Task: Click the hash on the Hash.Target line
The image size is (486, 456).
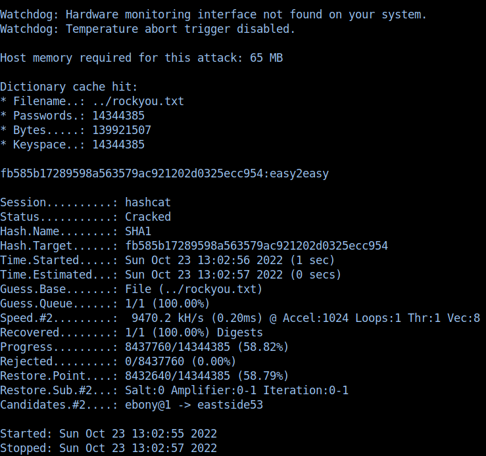Action: pos(256,246)
